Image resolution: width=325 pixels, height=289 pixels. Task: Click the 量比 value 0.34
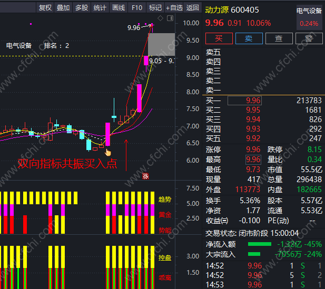coord(314,160)
